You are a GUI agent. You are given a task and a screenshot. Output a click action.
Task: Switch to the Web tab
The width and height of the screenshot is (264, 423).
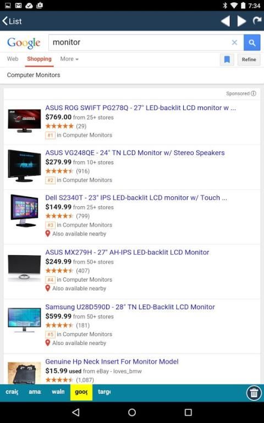pos(13,59)
